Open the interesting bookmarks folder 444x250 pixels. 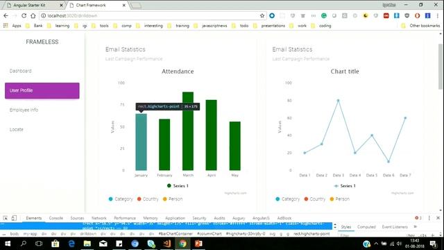pyautogui.click(x=150, y=26)
